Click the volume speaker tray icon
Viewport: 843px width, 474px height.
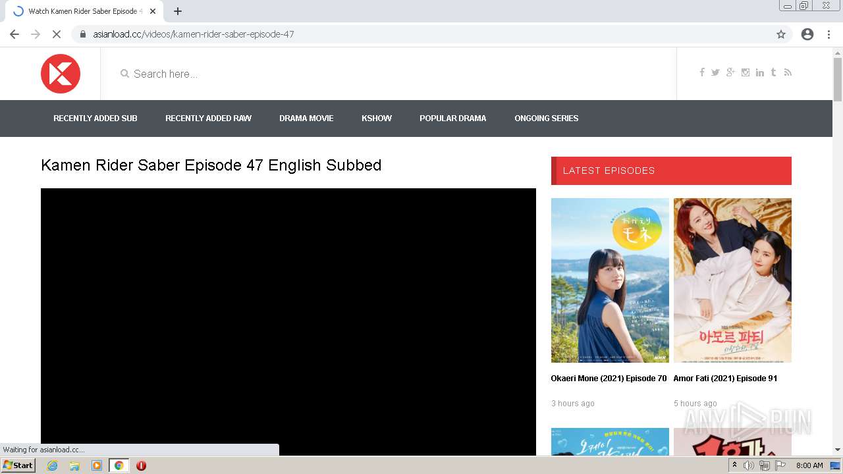(749, 465)
